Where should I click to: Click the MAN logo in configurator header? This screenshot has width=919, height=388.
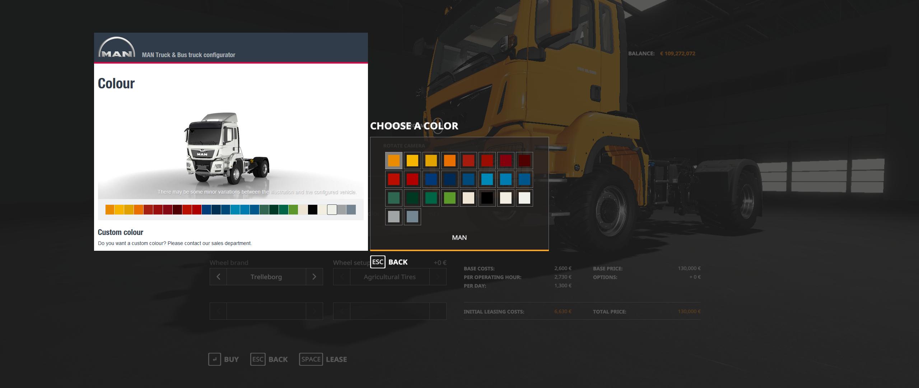(117, 48)
